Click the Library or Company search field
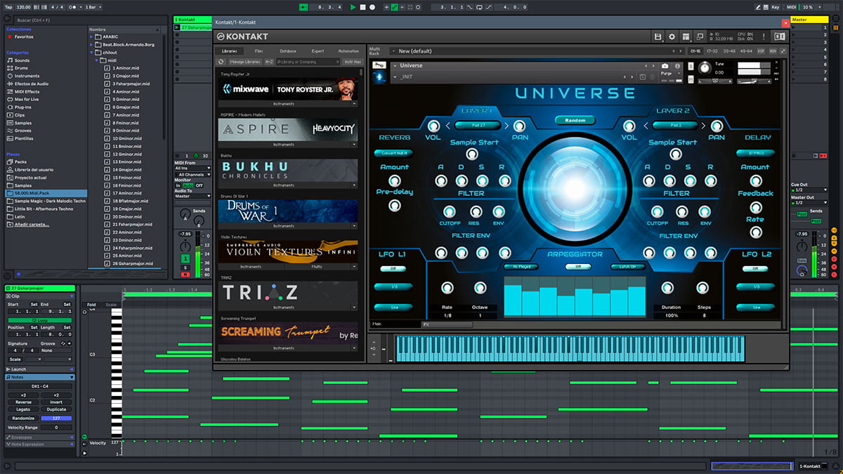 coord(308,62)
